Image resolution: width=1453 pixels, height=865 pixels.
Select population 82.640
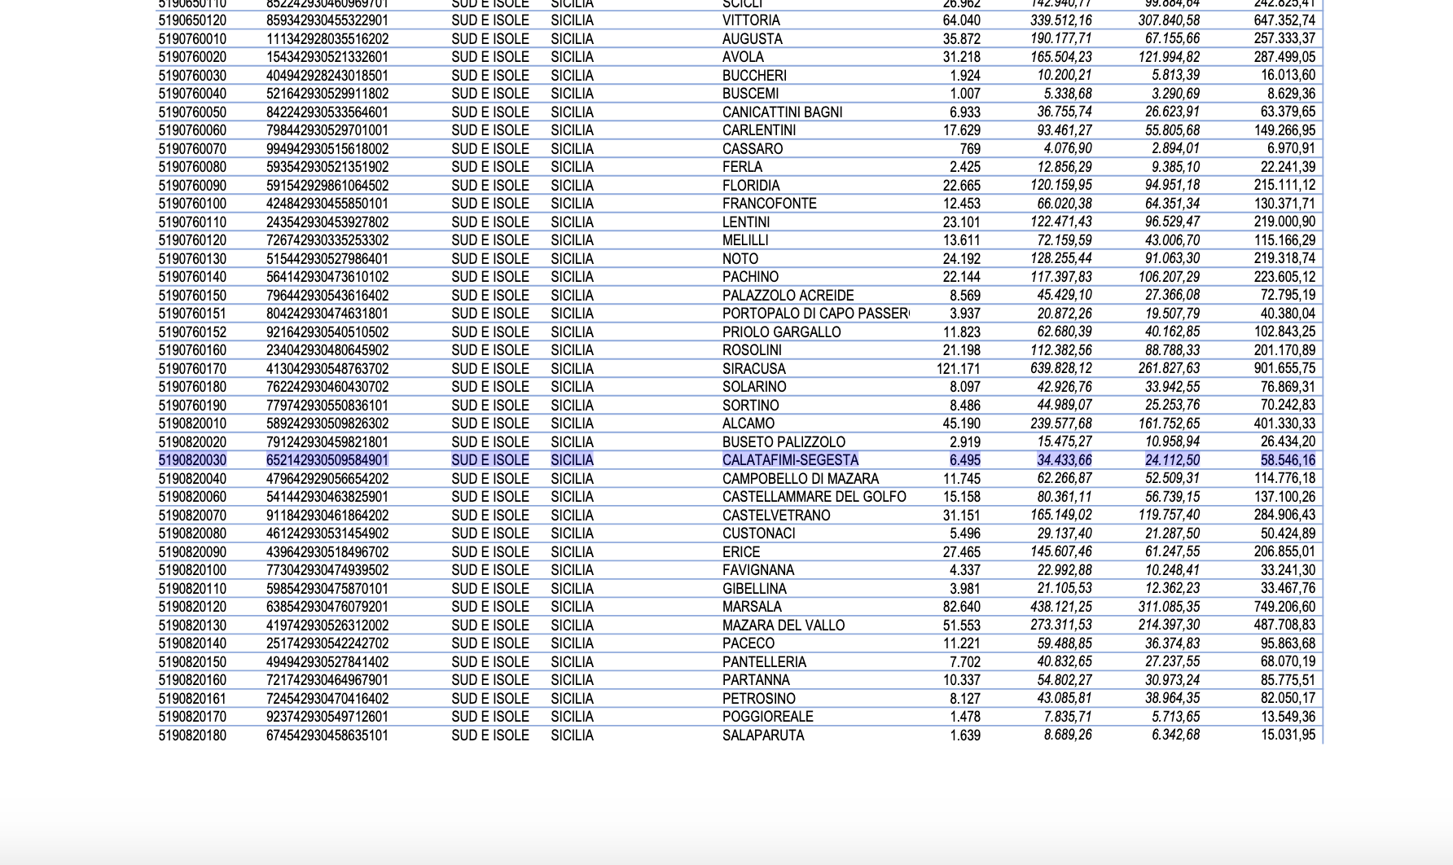click(x=962, y=607)
